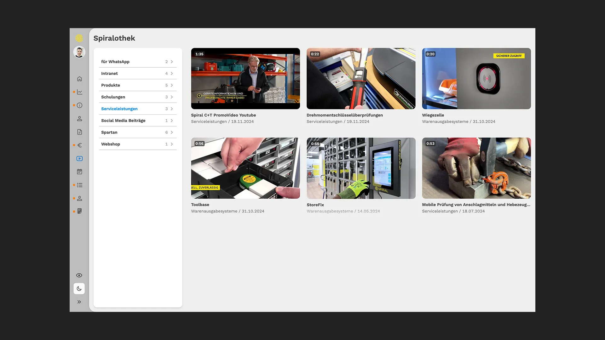Go to the home icon in sidebar
The width and height of the screenshot is (605, 340).
click(79, 79)
